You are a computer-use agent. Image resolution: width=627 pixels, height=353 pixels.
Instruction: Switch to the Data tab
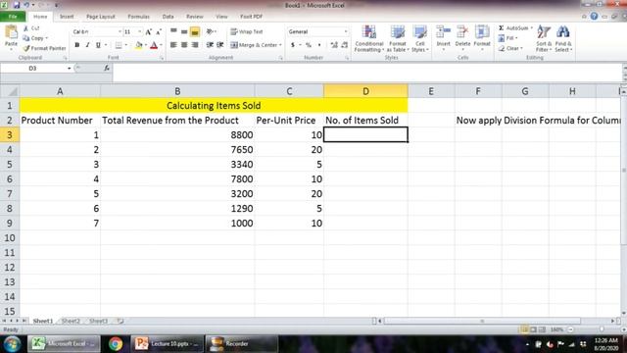point(168,17)
